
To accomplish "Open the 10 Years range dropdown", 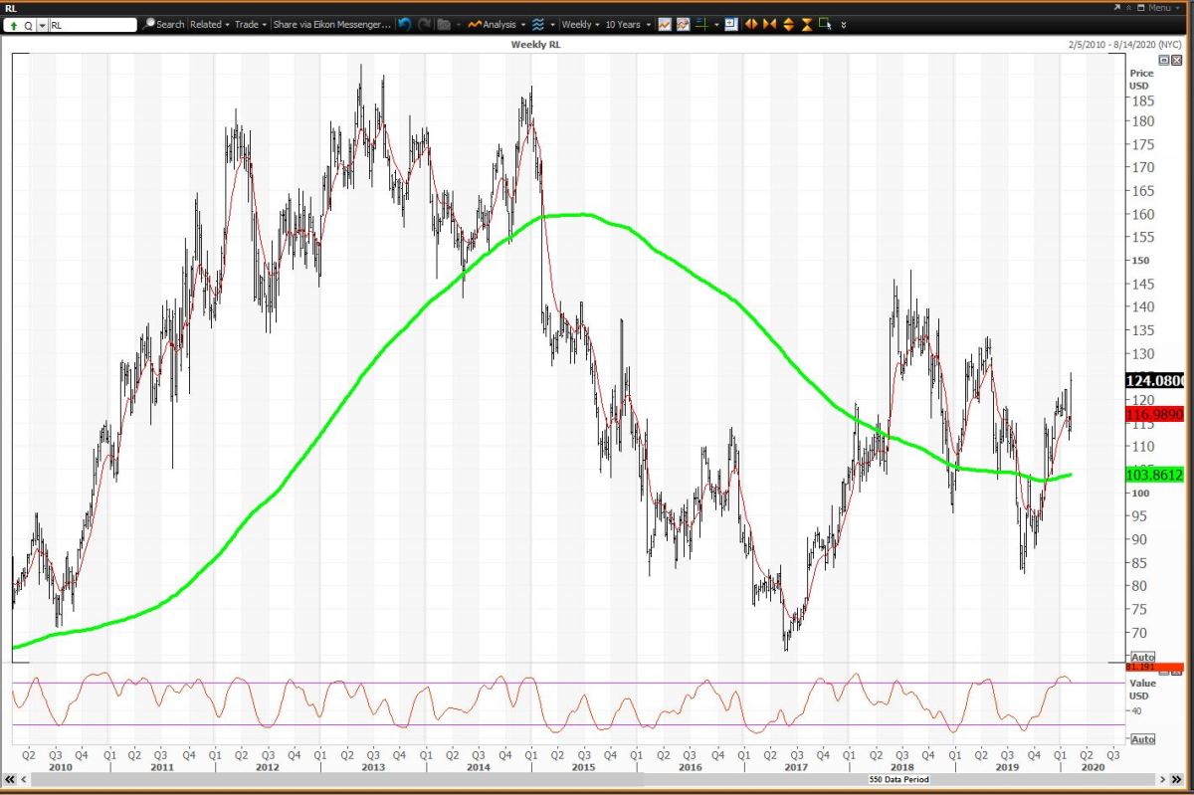I will click(x=624, y=24).
